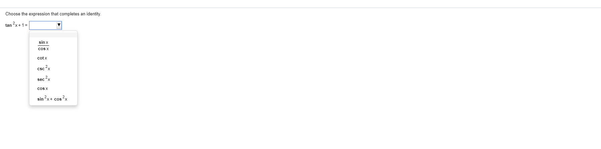The height and width of the screenshot is (149, 601).
Task: Pick the csc²x option from the list
Action: click(43, 68)
